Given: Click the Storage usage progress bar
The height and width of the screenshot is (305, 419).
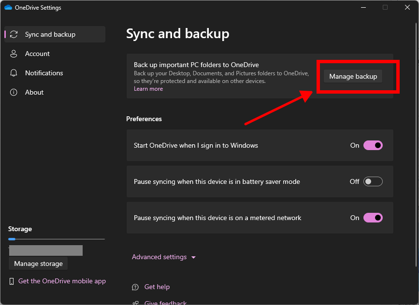Looking at the screenshot, I should (x=56, y=239).
